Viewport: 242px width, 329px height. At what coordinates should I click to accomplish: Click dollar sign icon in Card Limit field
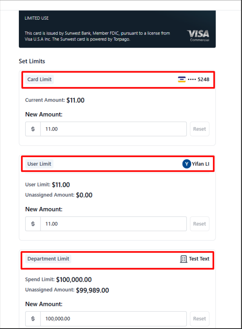pyautogui.click(x=33, y=129)
